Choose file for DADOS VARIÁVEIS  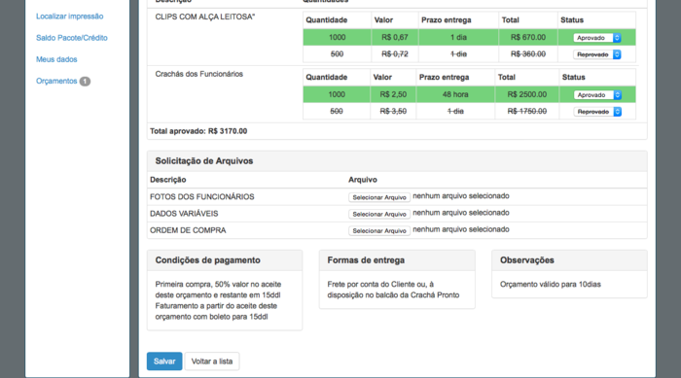(379, 214)
